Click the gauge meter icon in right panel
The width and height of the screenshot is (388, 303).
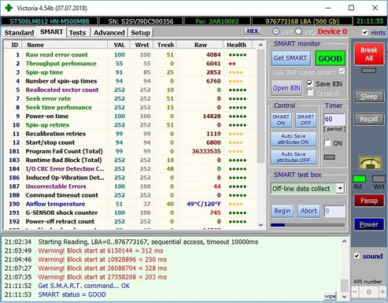370,163
